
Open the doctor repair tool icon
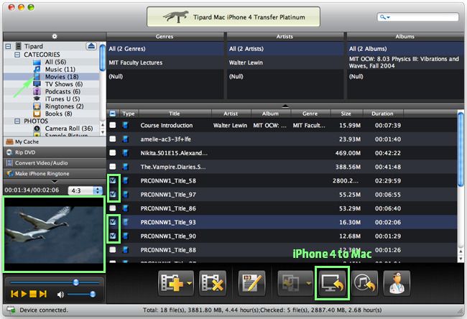(x=397, y=283)
